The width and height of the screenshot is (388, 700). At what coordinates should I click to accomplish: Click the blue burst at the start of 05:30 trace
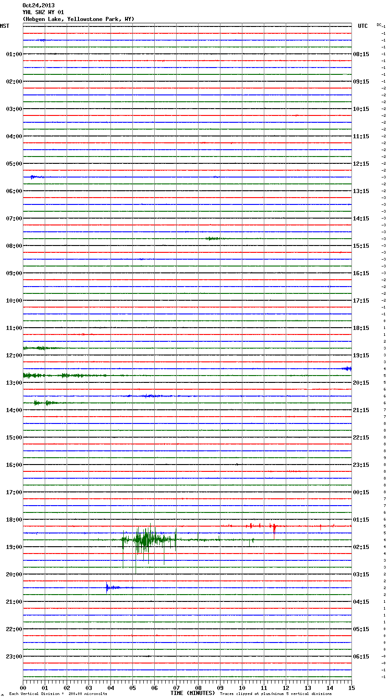click(37, 177)
